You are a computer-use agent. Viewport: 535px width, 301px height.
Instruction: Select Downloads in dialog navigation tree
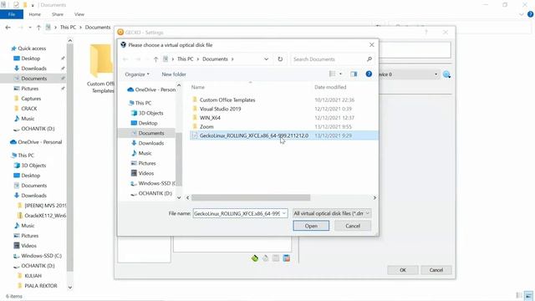147,143
